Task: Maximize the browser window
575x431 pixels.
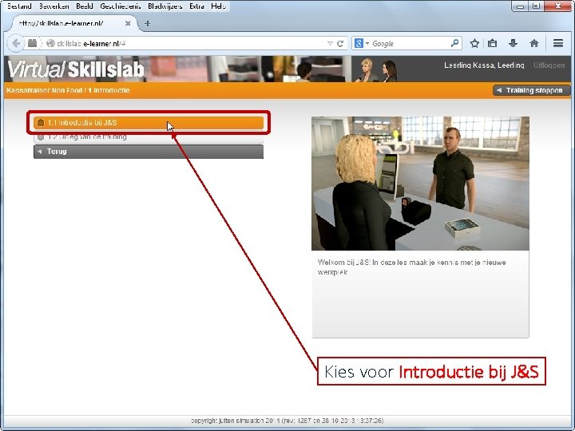Action: click(536, 6)
